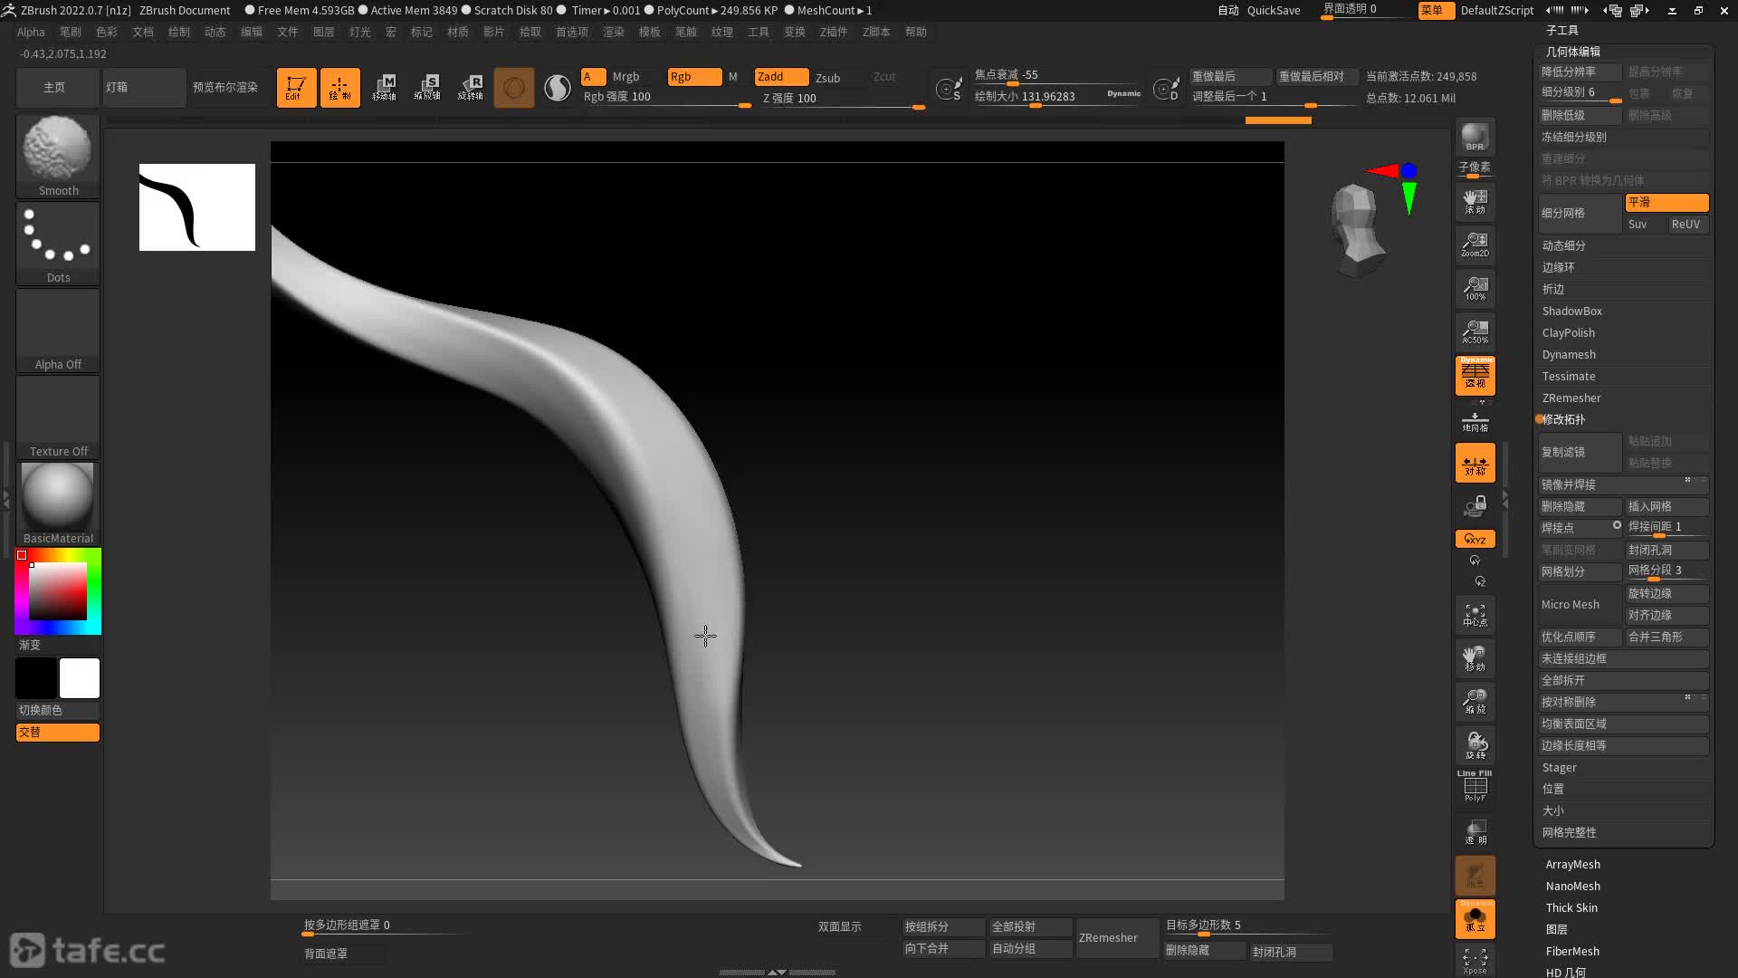The image size is (1738, 978).
Task: Enable Zsub sculpt mode
Action: (x=827, y=78)
